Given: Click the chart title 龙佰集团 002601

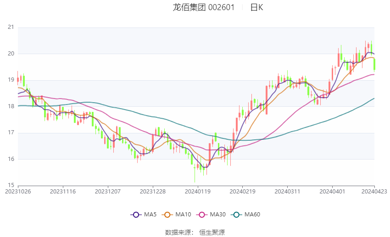Looking at the screenshot, I should click(x=204, y=7).
